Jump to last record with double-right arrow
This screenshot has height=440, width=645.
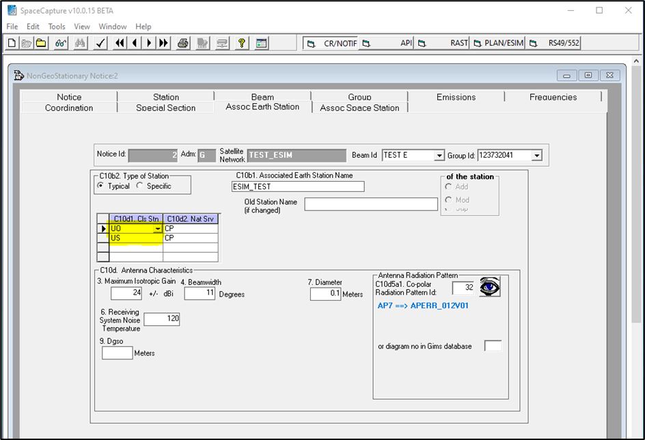[x=164, y=43]
